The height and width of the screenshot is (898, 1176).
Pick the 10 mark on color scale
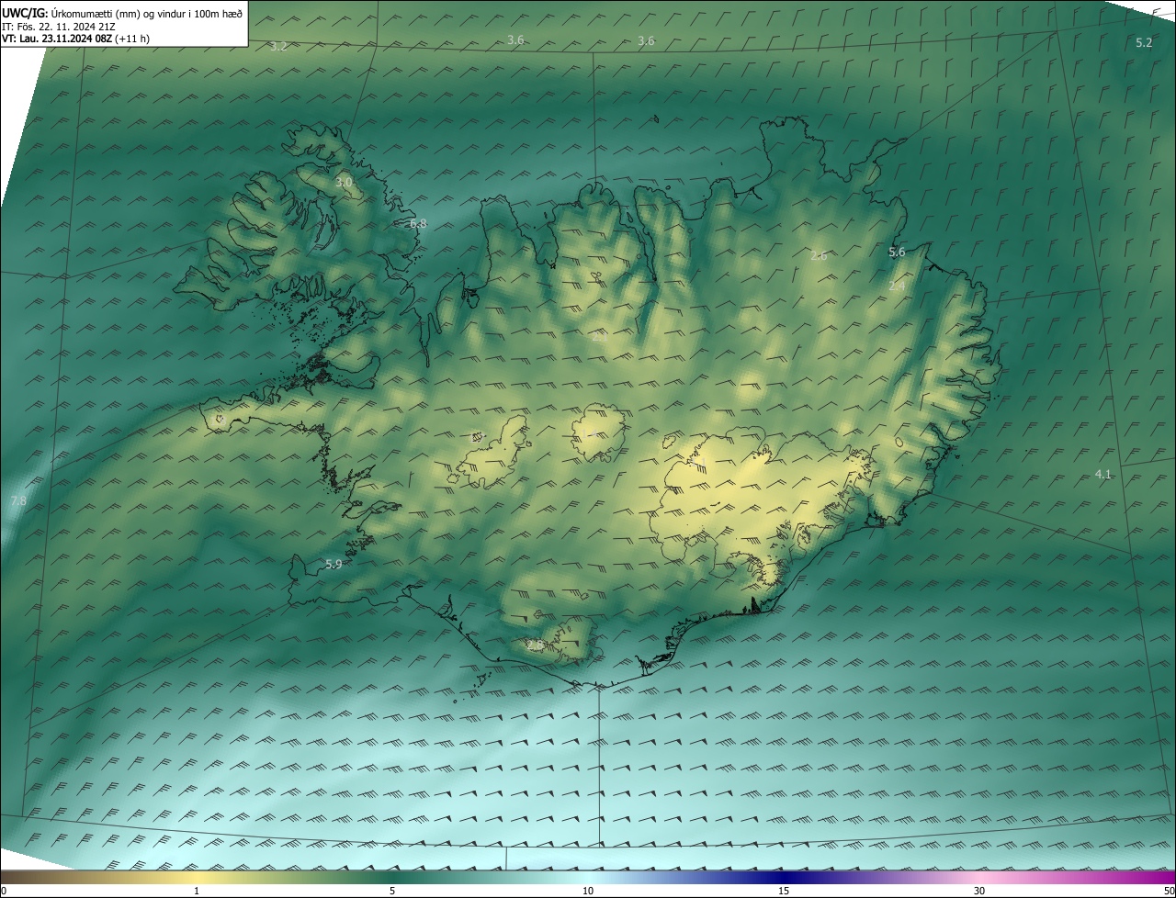[x=588, y=891]
